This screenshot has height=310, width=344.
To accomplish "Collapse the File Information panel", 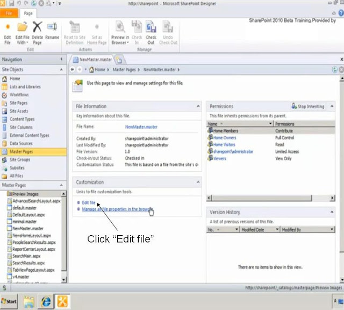I will pyautogui.click(x=198, y=107).
